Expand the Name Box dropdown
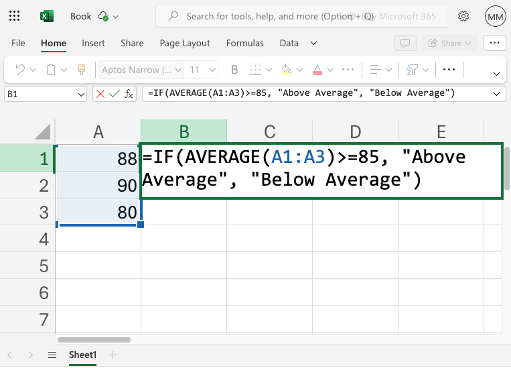 (81, 94)
